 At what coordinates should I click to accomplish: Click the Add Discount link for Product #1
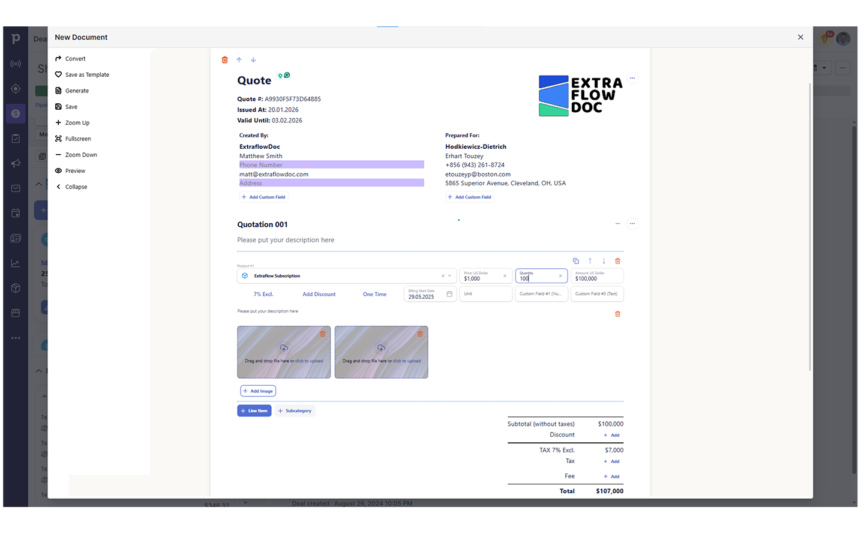point(319,294)
